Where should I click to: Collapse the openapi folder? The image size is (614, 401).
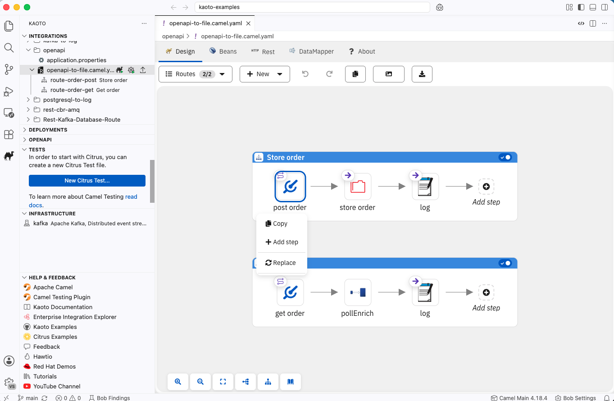coord(28,50)
